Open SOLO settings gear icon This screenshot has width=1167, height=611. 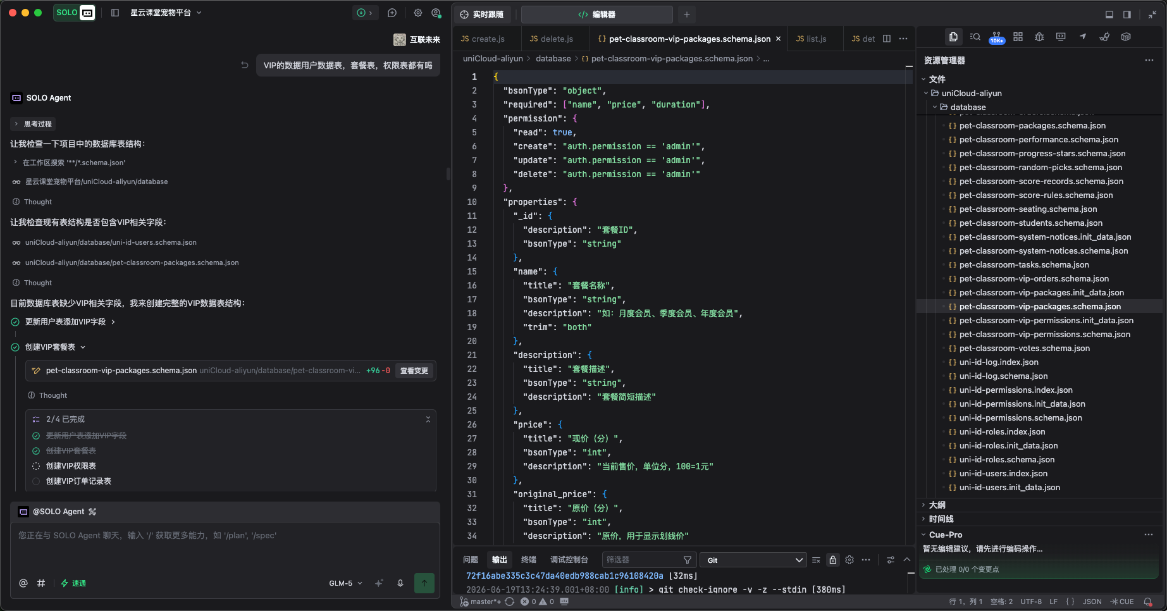418,13
